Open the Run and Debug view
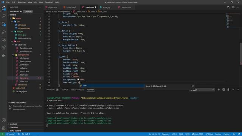The width and height of the screenshot is (242, 136). pos(3,32)
